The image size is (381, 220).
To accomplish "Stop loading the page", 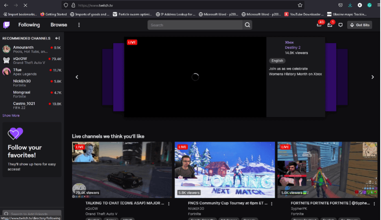I will (x=25, y=5).
